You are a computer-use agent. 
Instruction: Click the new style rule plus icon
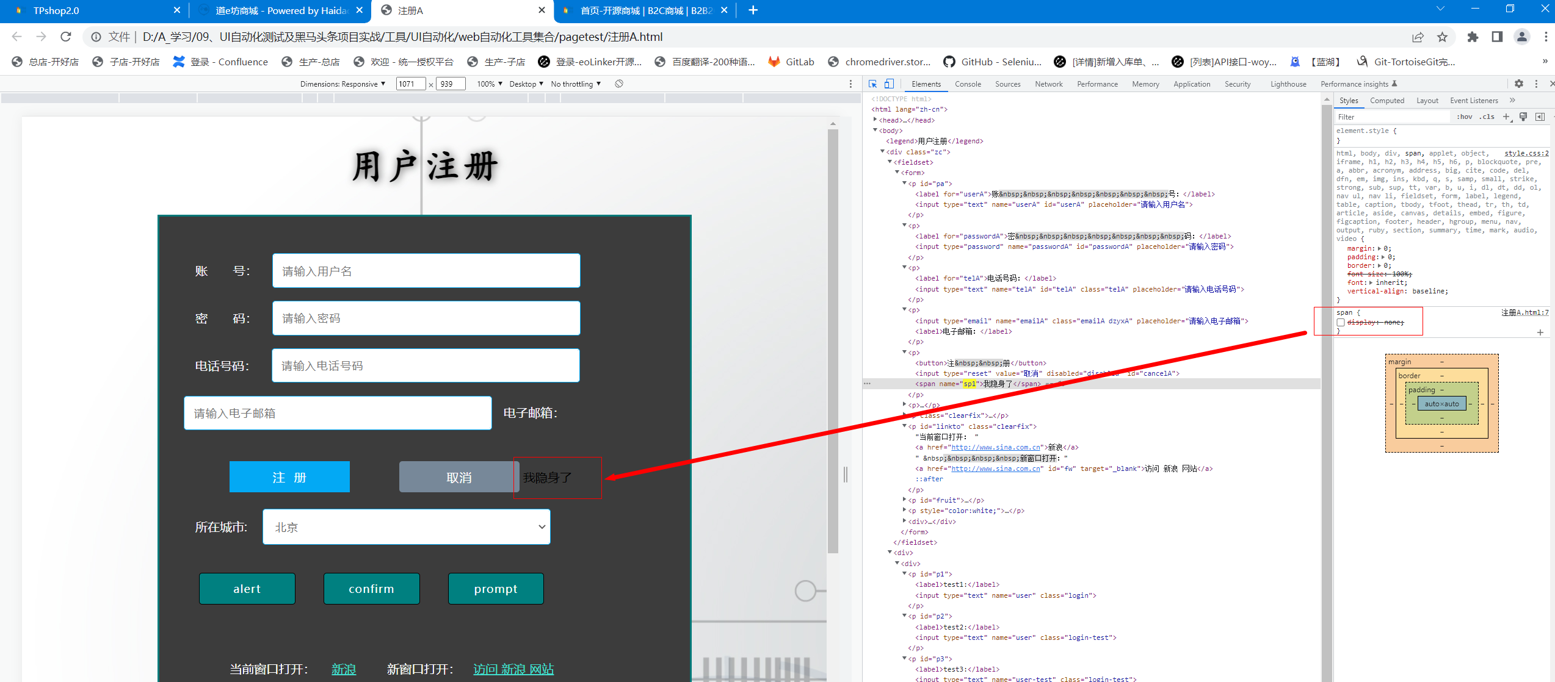tap(1506, 117)
